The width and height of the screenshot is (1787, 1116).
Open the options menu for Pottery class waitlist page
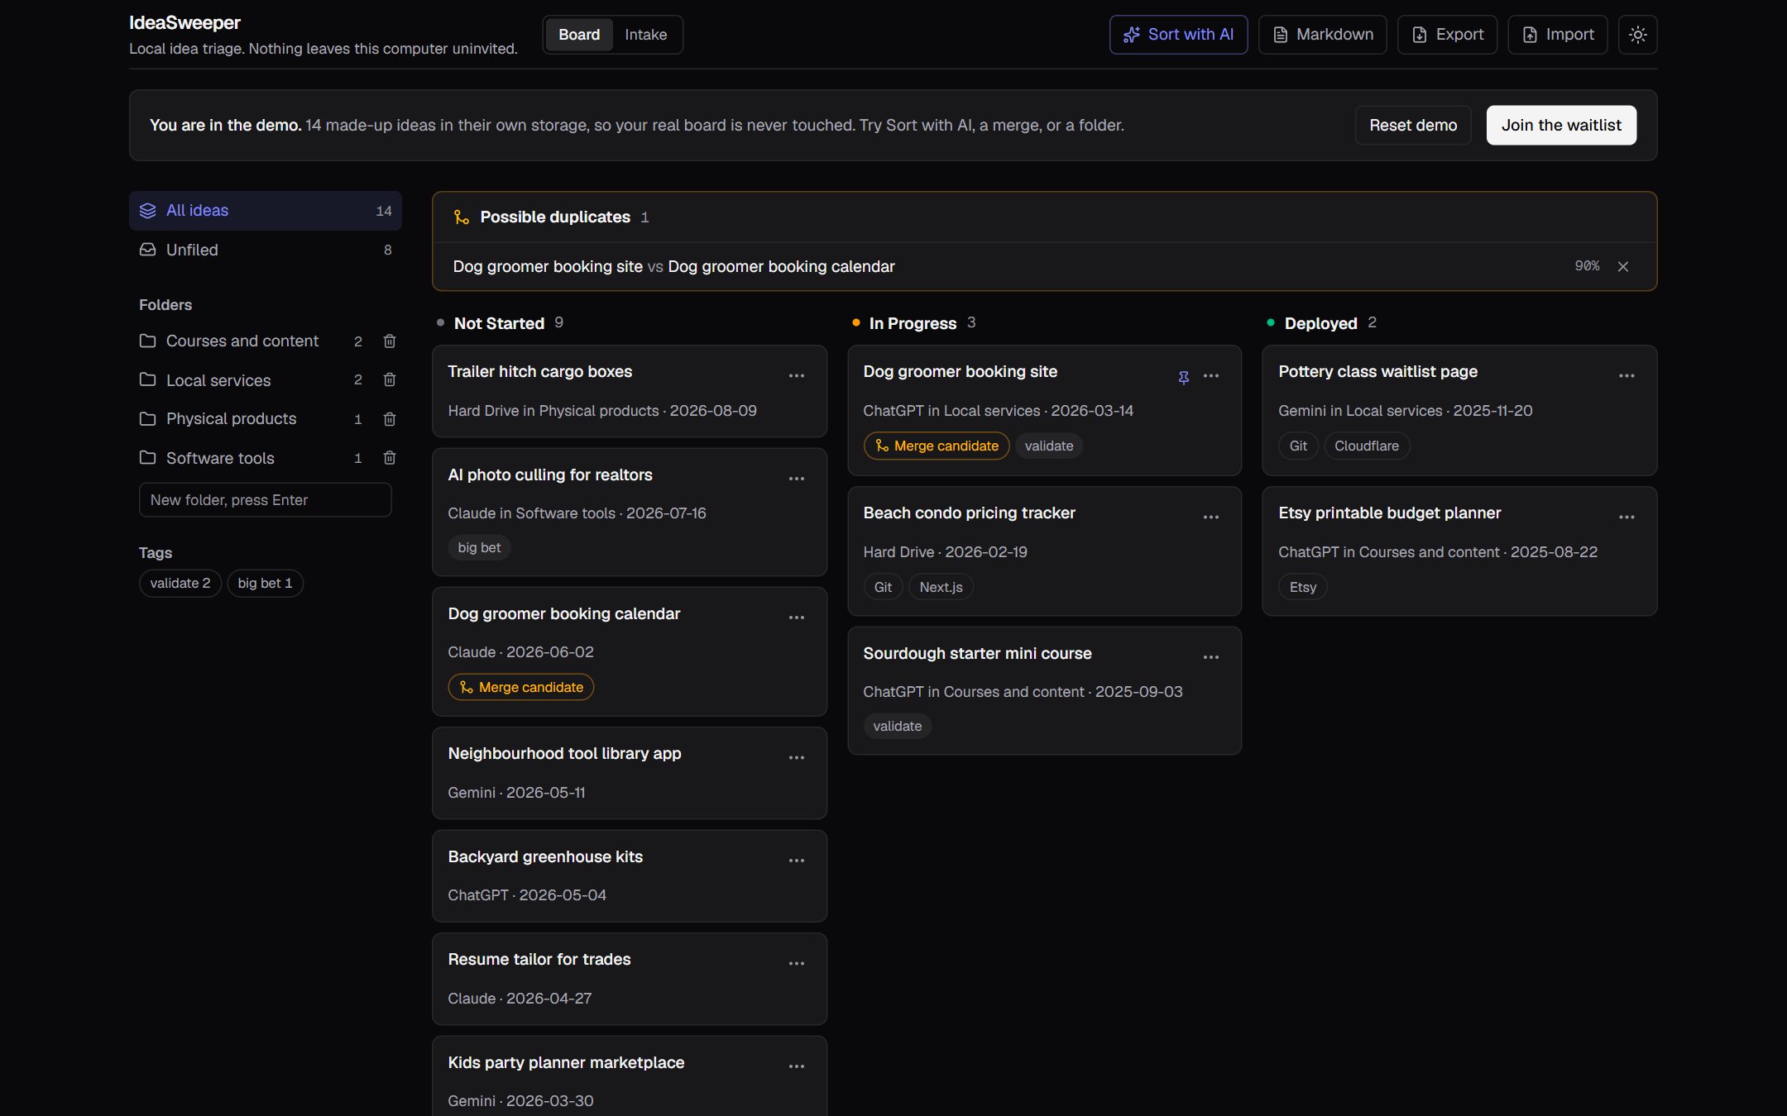click(1627, 375)
